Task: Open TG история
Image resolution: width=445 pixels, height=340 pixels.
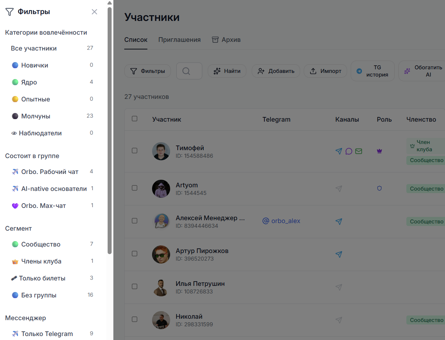Action: point(373,71)
